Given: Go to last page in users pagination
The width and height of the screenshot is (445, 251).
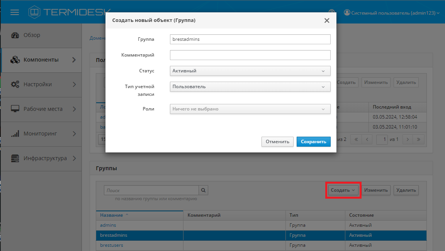Looking at the screenshot, I should [419, 139].
